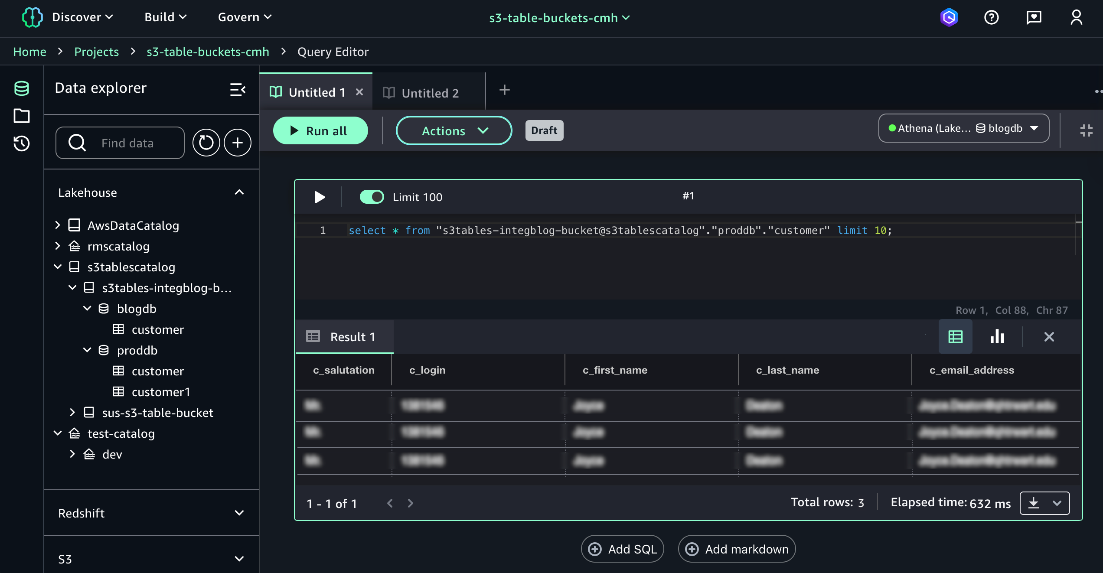Open the folder browser sidebar icon
Viewport: 1103px width, 573px height.
(x=21, y=116)
